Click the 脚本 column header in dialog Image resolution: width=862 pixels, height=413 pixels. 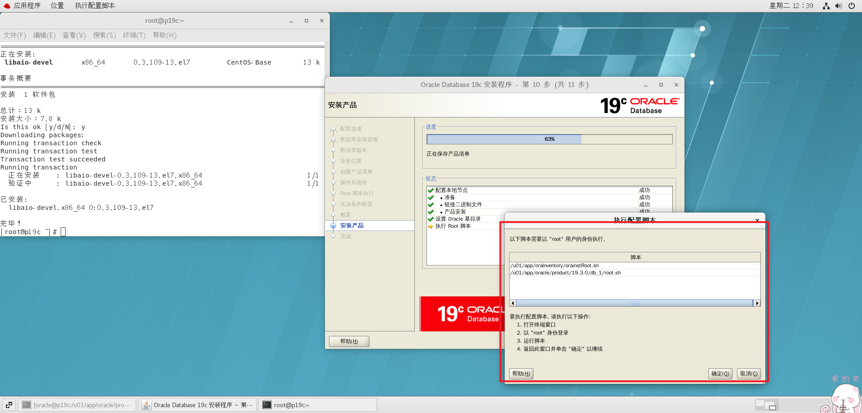point(635,257)
